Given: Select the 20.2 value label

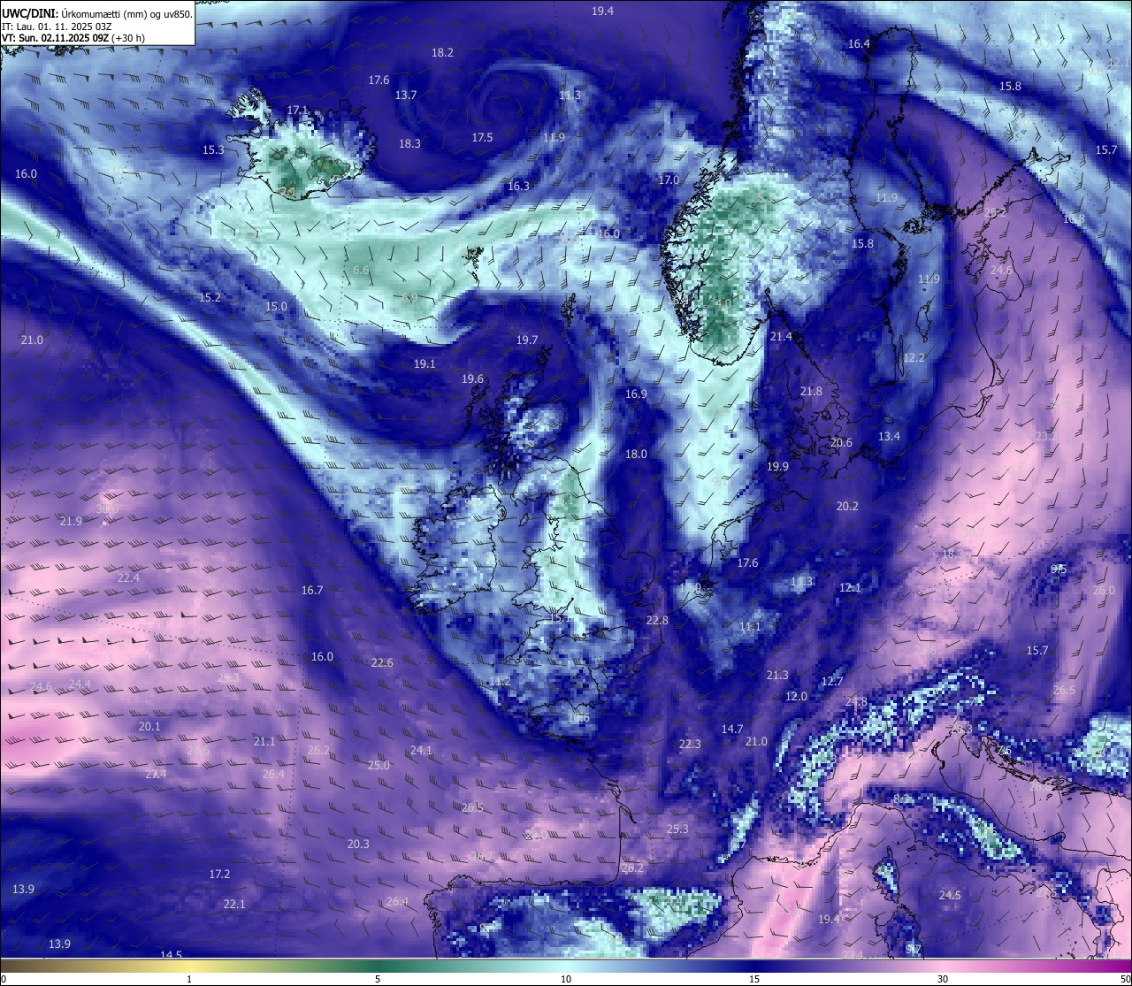Looking at the screenshot, I should click(x=847, y=506).
